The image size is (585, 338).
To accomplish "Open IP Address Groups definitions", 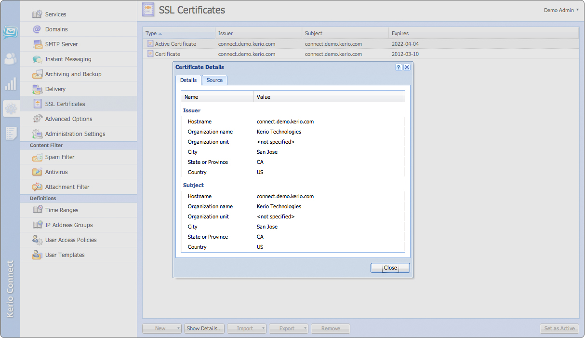I will click(79, 225).
